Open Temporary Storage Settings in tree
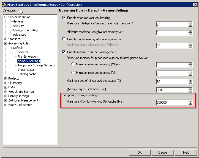 coord(36,65)
